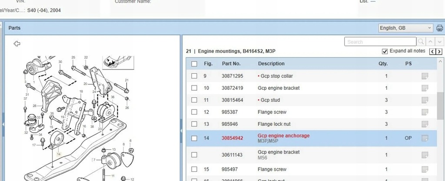445x181 pixels.
Task: Open part number link 30854942
Action: click(232, 138)
